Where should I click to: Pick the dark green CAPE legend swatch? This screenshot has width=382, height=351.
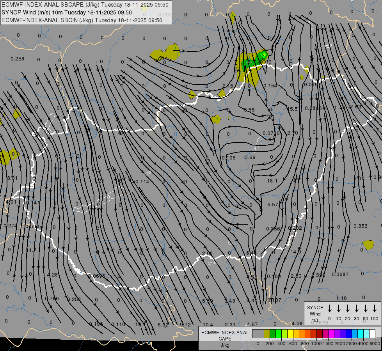click(273, 333)
